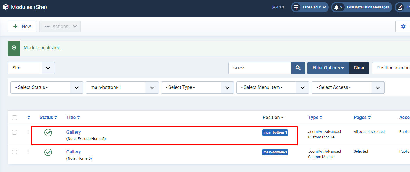Select the first Gallery row checkbox
Viewport: 410px width, 172px height.
(x=15, y=132)
